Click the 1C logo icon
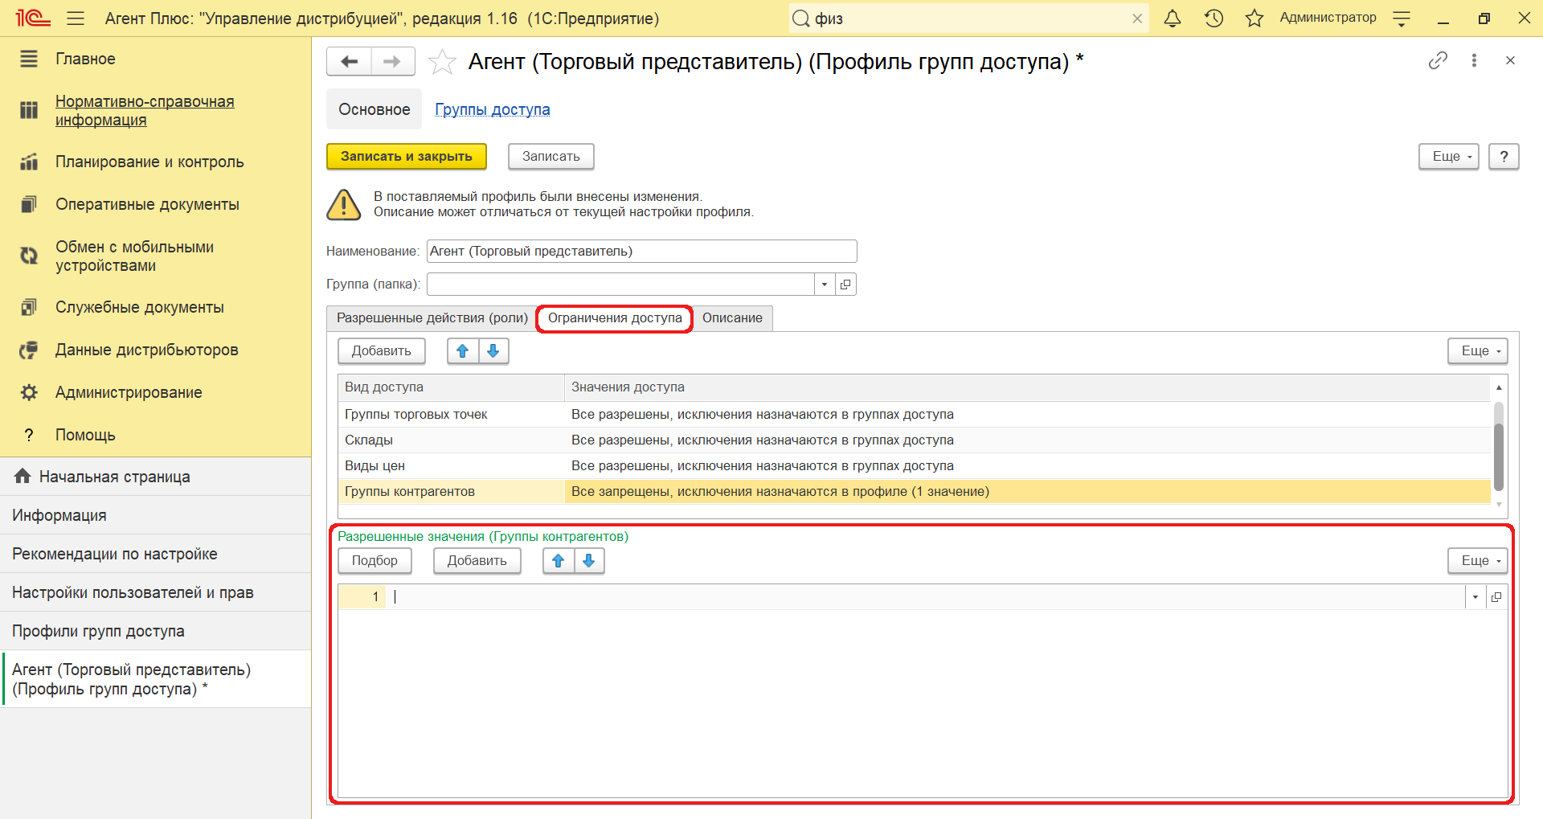Image resolution: width=1543 pixels, height=819 pixels. click(32, 18)
